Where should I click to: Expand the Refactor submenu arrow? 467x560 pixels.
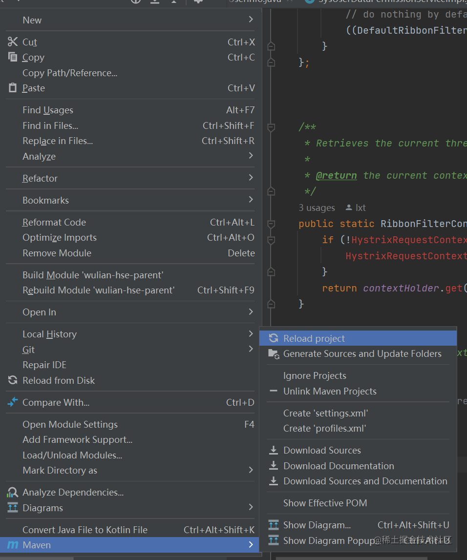coord(251,178)
